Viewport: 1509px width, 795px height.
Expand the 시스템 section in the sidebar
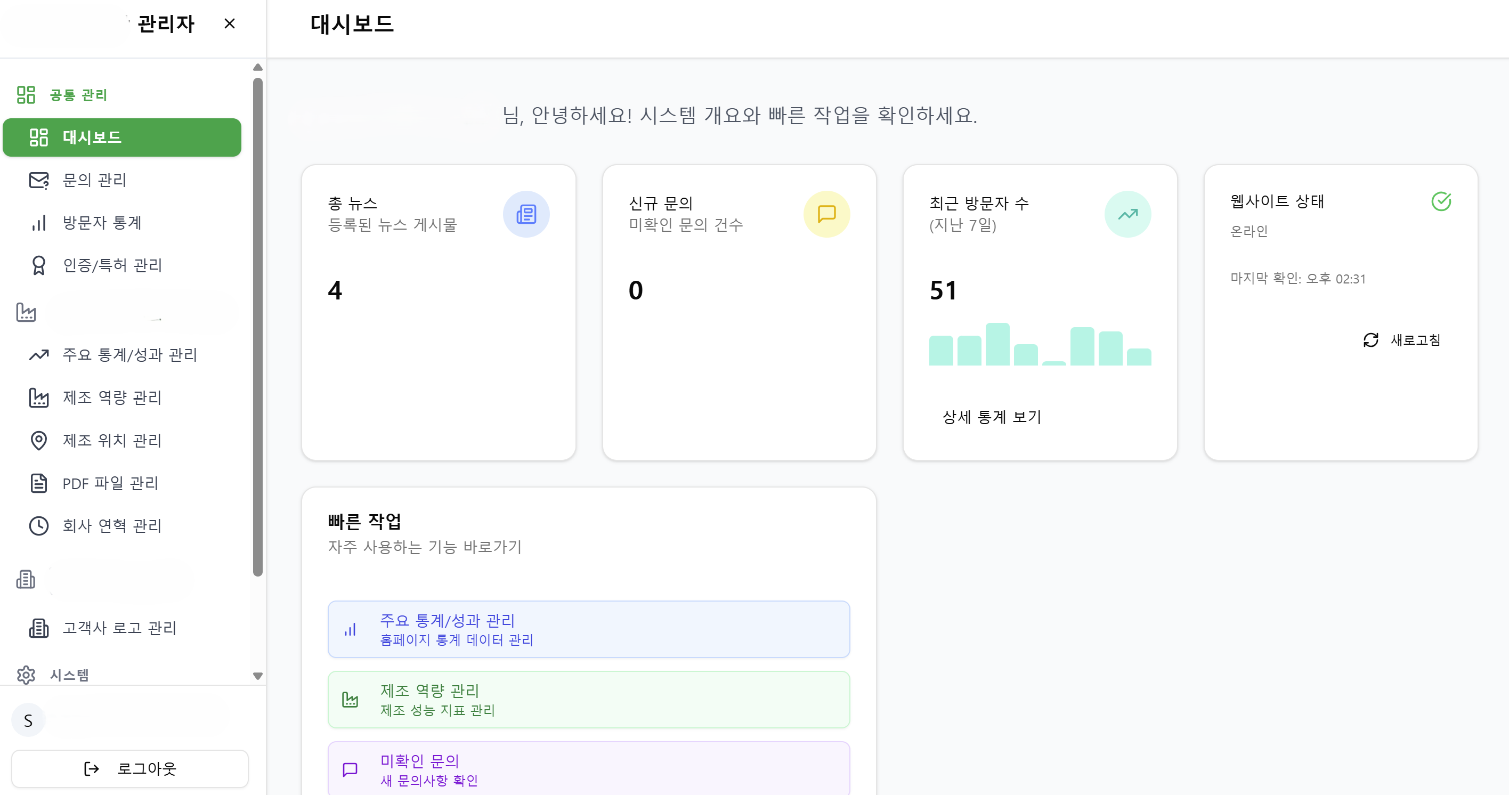[x=69, y=675]
